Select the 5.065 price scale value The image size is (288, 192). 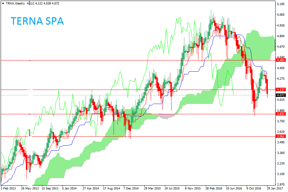pyautogui.click(x=281, y=15)
